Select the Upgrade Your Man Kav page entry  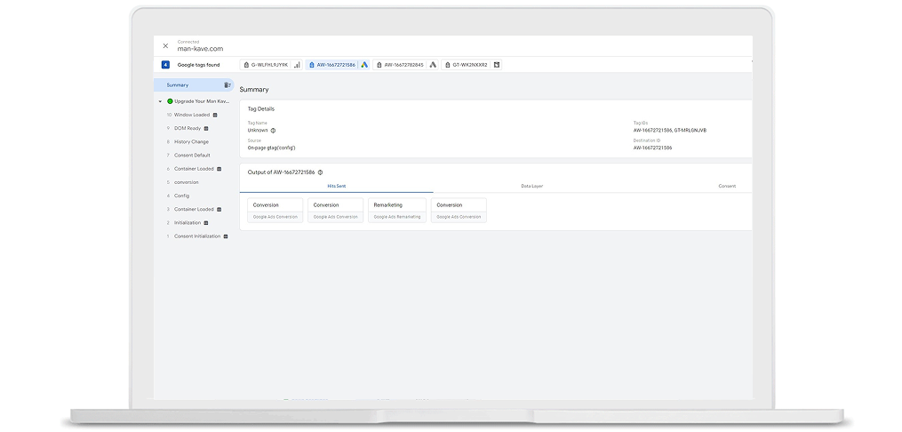pos(202,101)
